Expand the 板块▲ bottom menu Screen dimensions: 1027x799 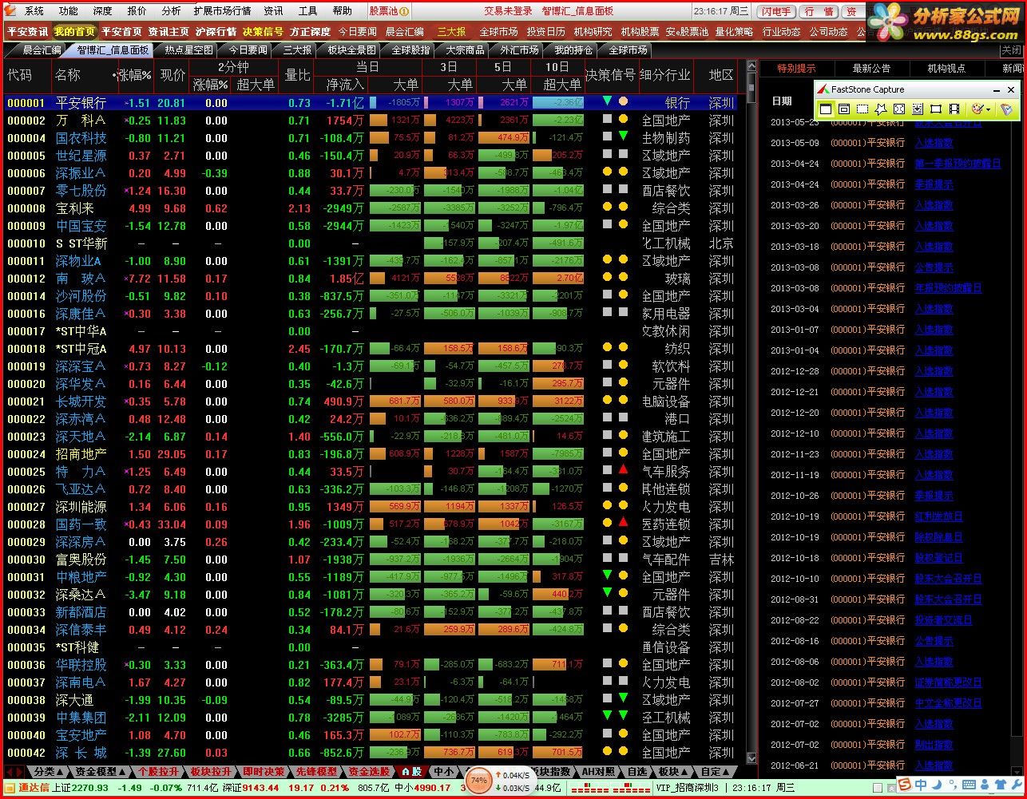(x=673, y=772)
